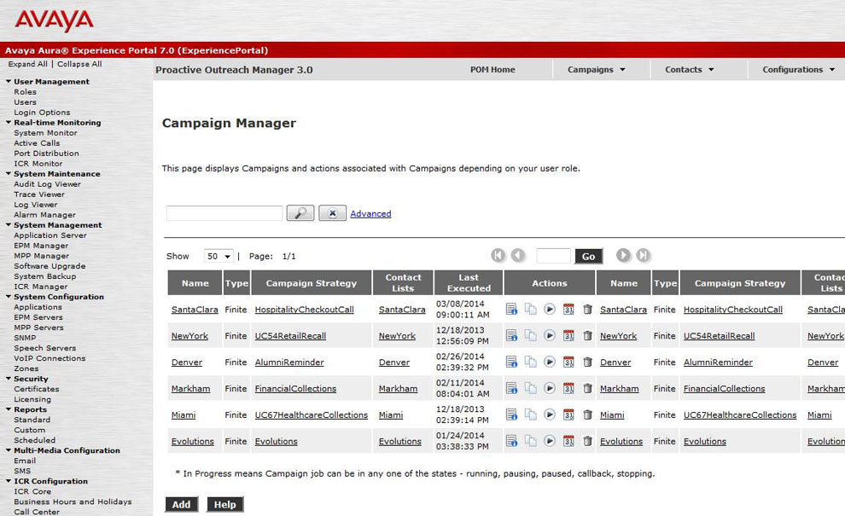Click Expand All in the sidebar
The image size is (845, 516).
pyautogui.click(x=28, y=64)
